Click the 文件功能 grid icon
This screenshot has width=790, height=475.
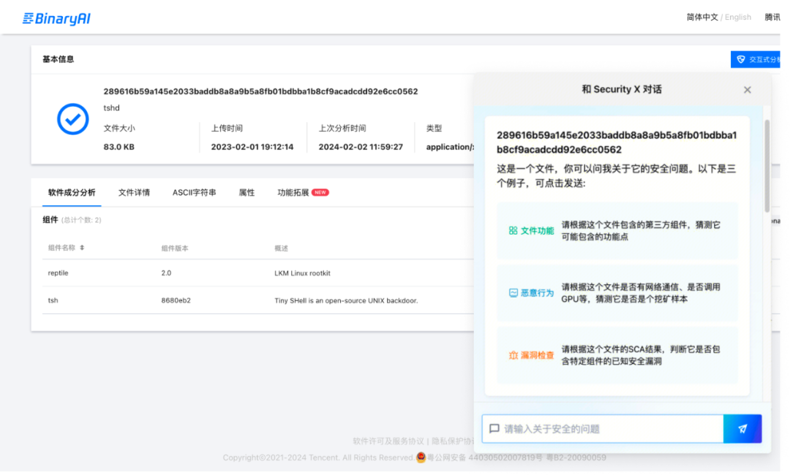[513, 231]
